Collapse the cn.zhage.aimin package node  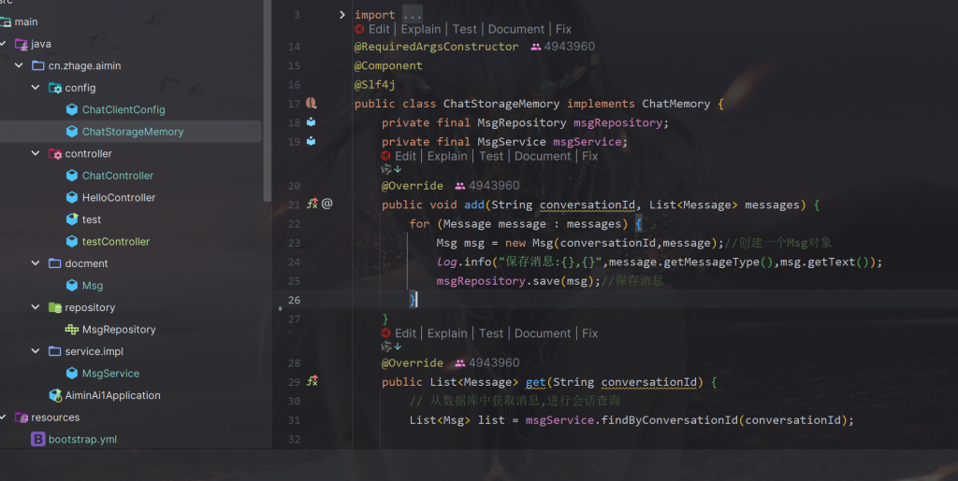tap(19, 65)
